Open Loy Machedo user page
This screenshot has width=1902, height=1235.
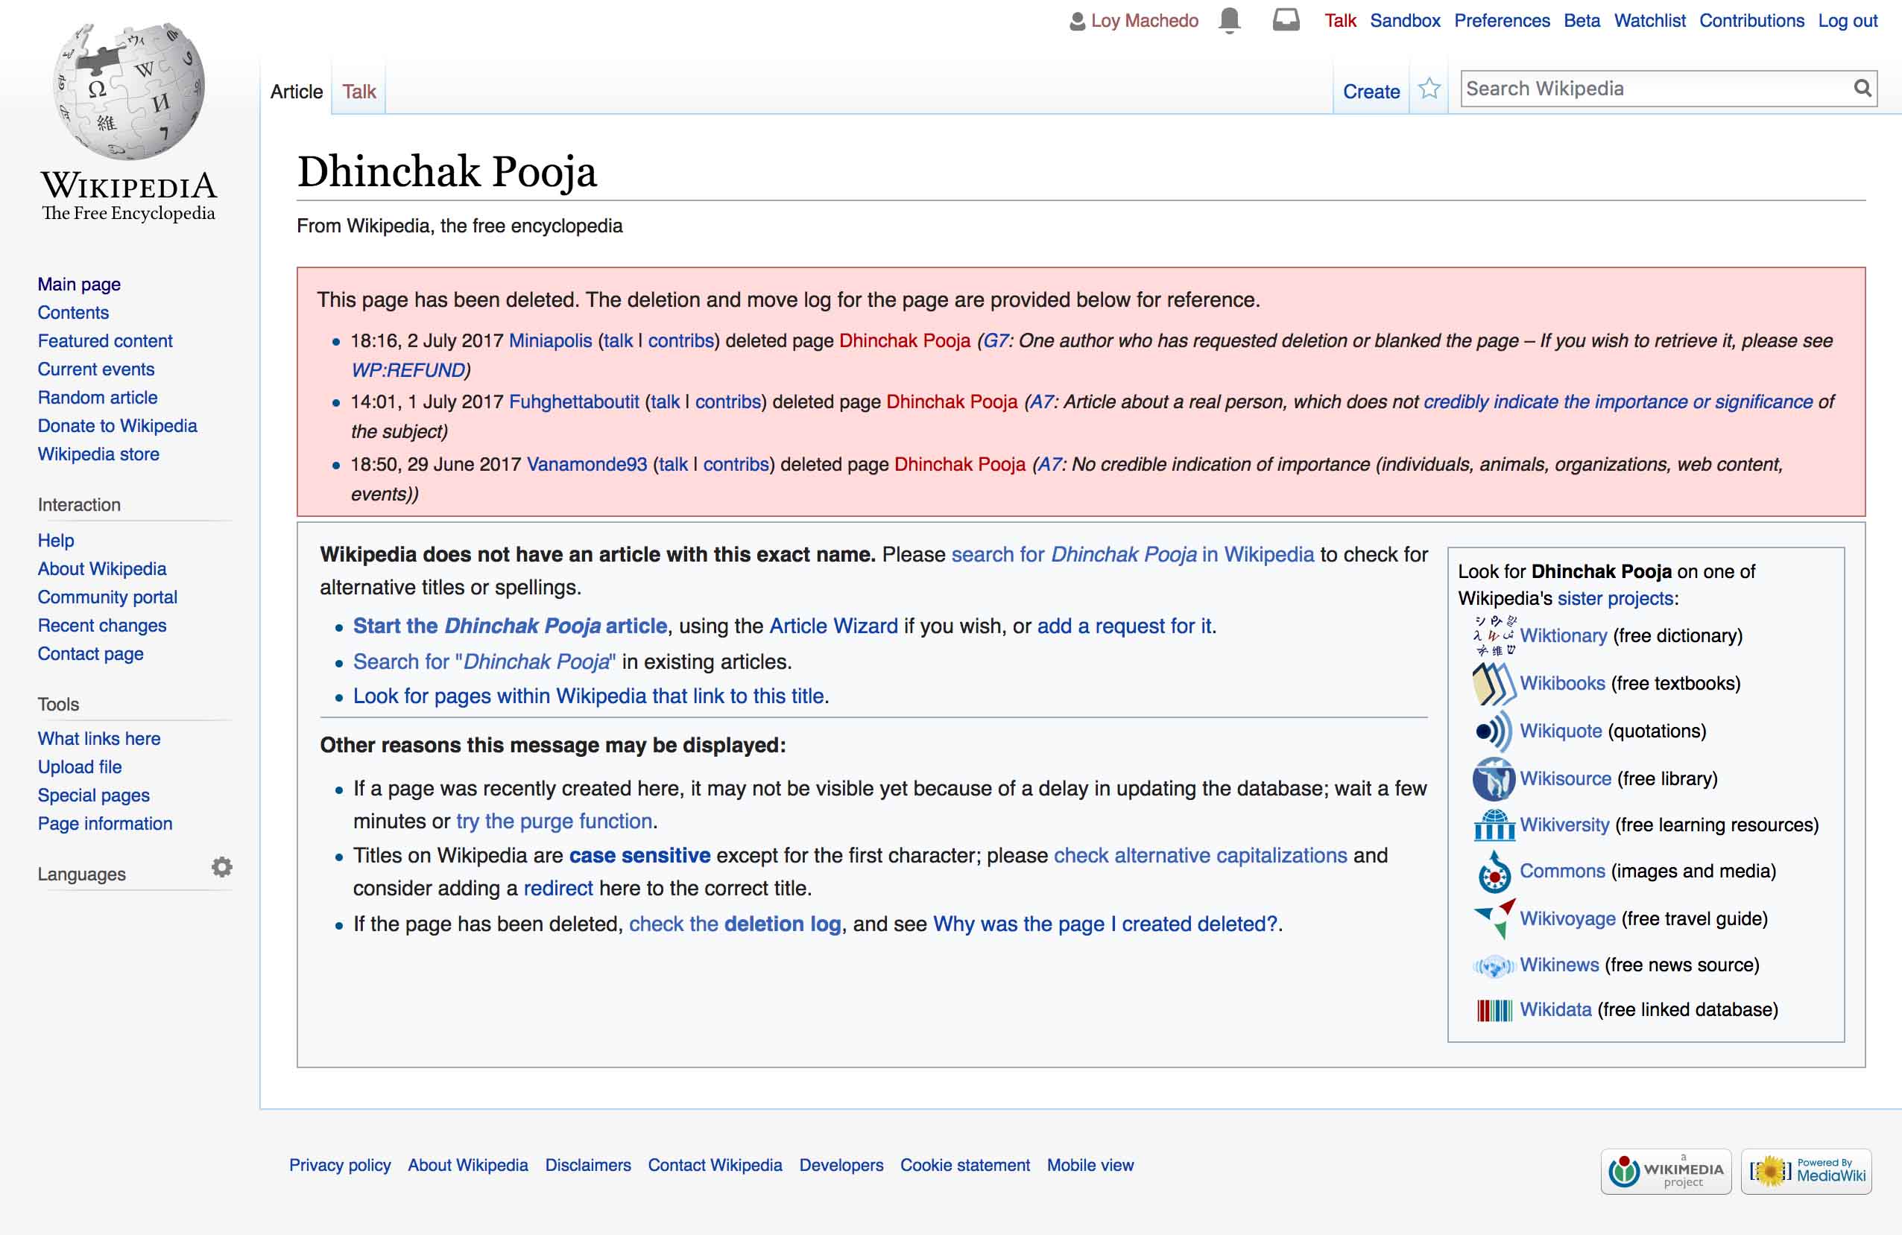coord(1144,21)
